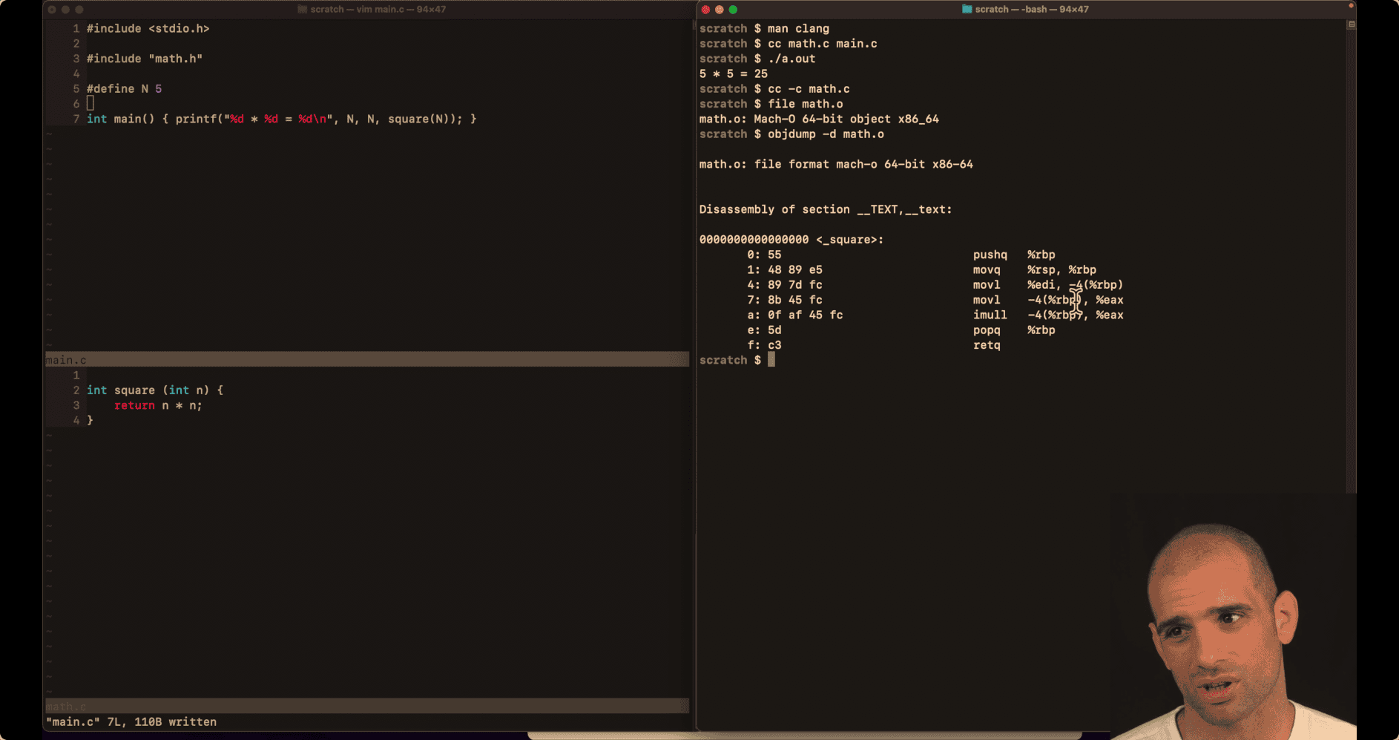Close the vim main.c window

click(52, 10)
